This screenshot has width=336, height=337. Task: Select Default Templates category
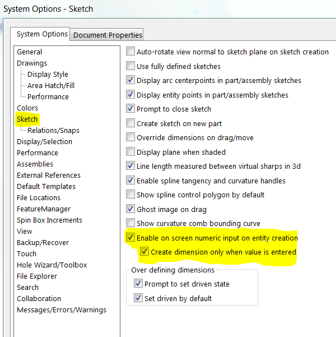tap(46, 186)
